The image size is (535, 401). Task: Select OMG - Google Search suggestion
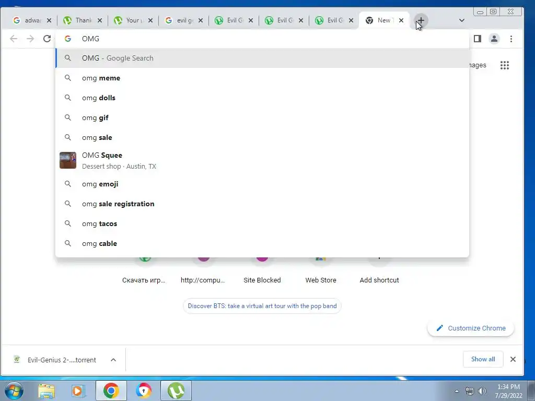262,58
